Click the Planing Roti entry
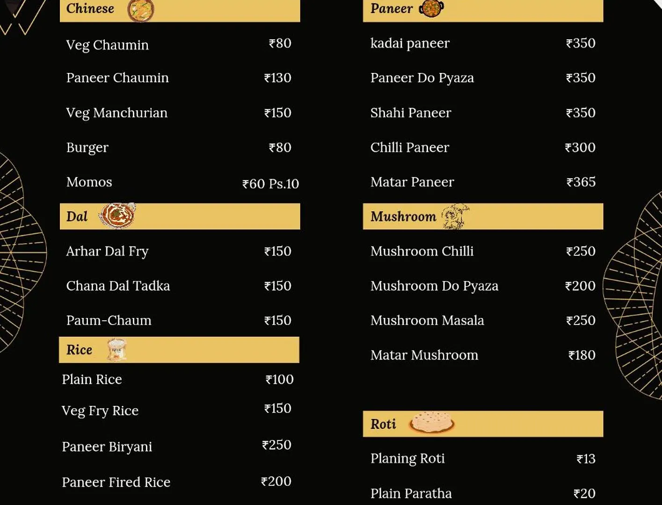Image resolution: width=662 pixels, height=505 pixels. tap(483, 458)
